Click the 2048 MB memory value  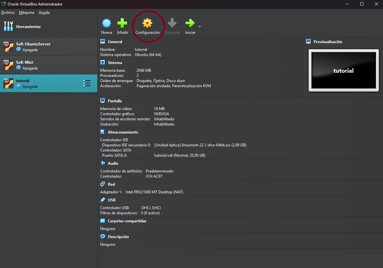pos(144,70)
